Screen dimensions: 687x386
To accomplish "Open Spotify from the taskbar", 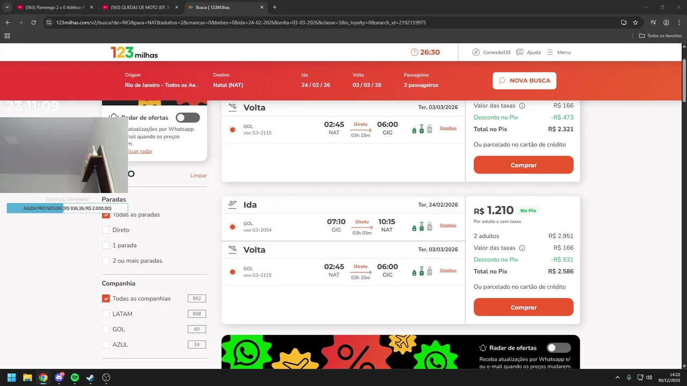I will click(75, 377).
